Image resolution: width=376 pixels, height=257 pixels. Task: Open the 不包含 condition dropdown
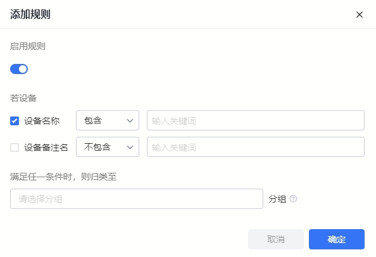pyautogui.click(x=108, y=147)
